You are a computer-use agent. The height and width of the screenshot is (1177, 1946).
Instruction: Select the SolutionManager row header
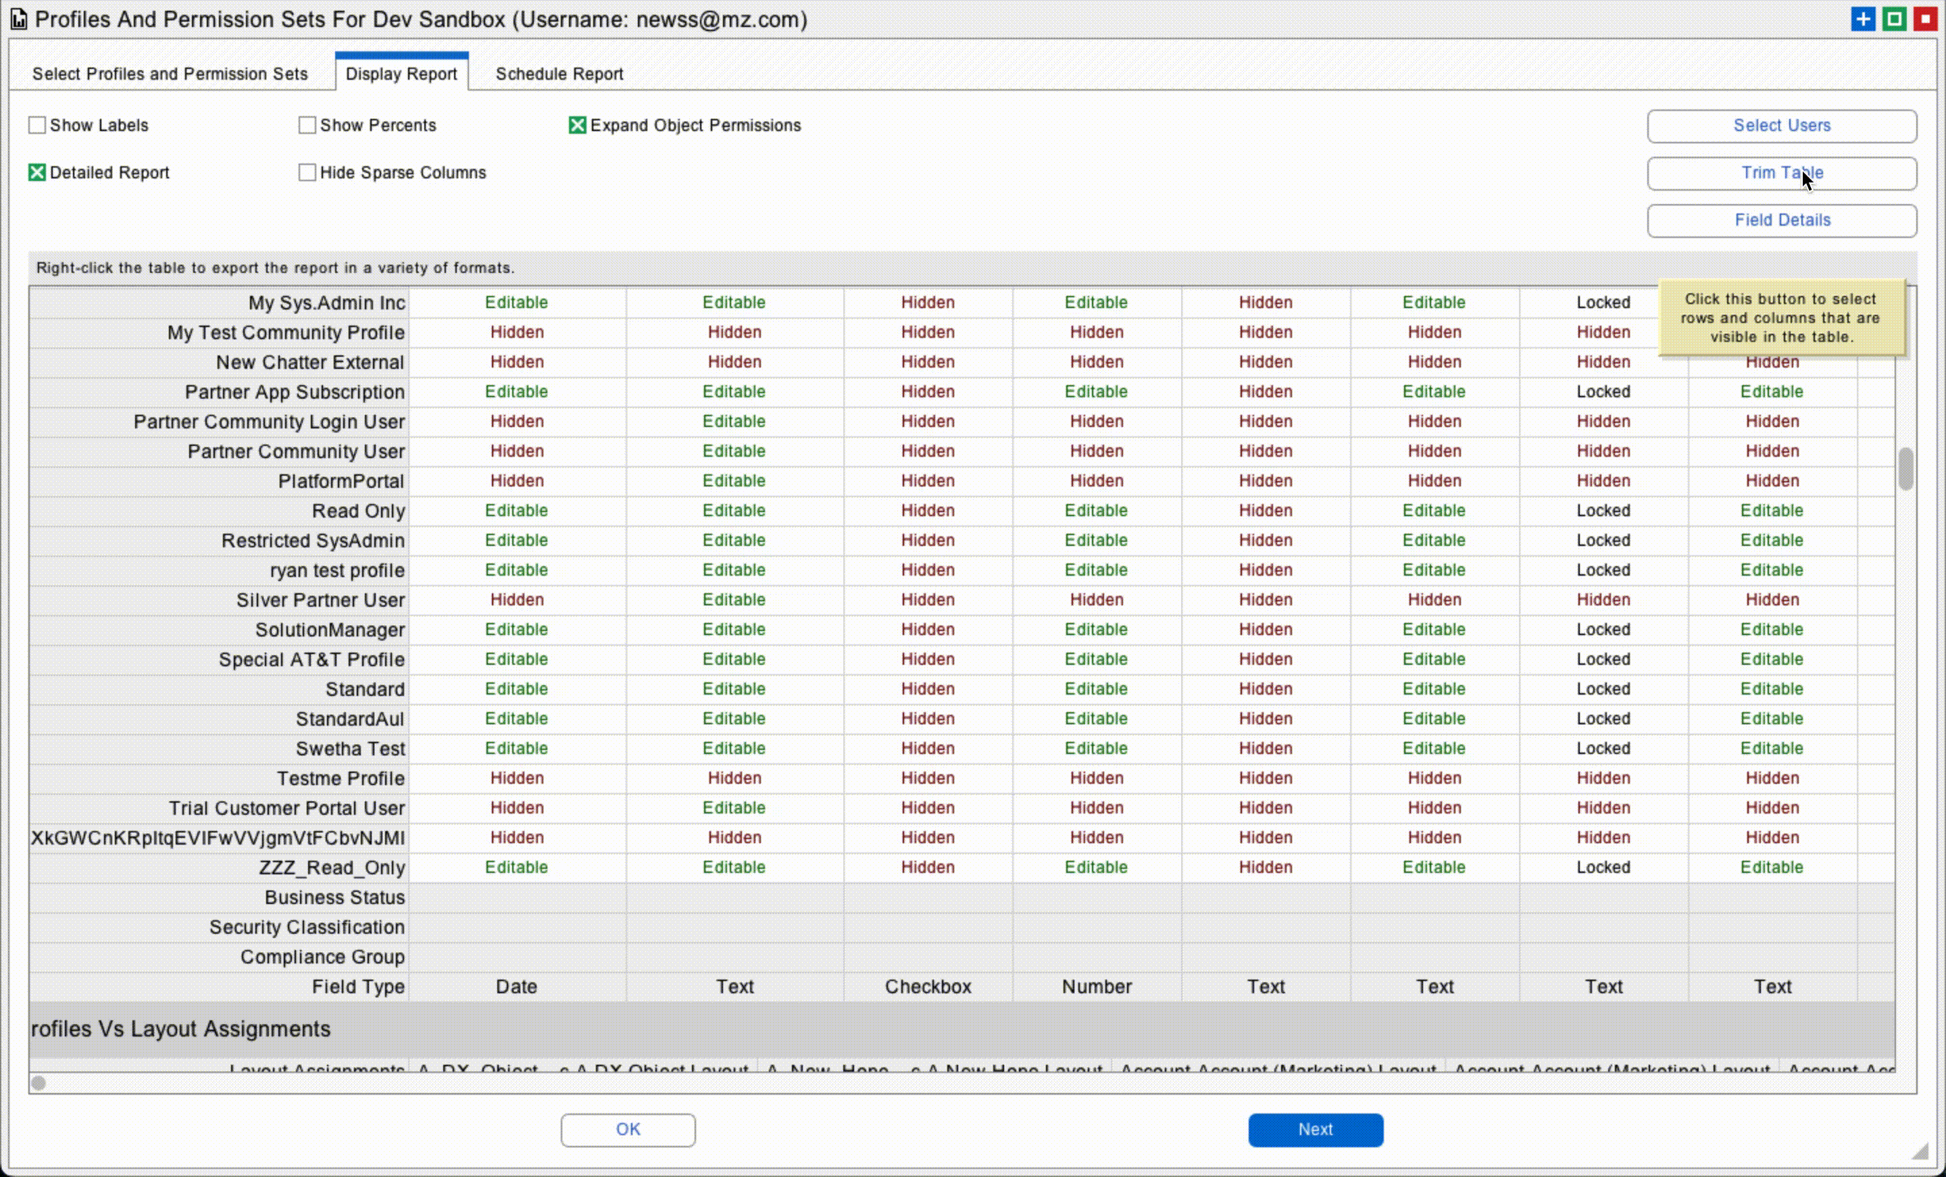pos(219,630)
